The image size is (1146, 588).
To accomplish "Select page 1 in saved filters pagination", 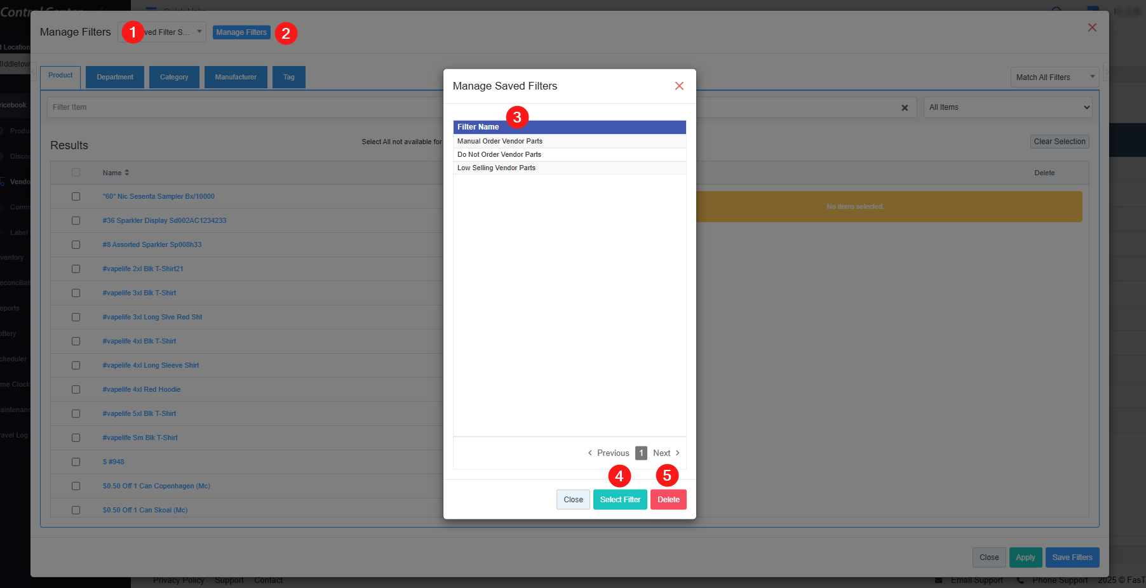I will click(x=641, y=453).
